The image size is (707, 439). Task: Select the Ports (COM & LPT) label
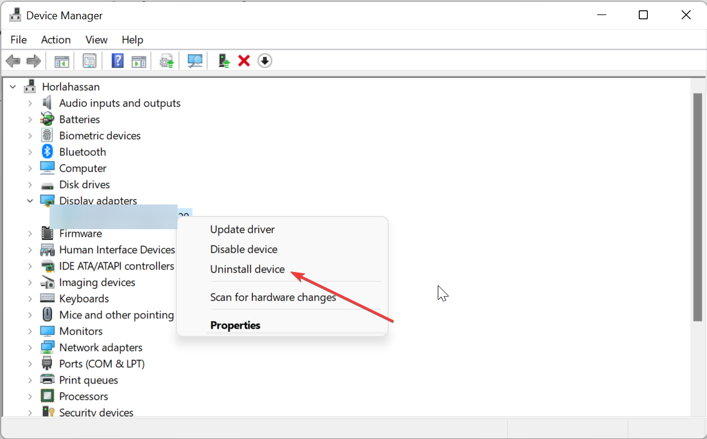[102, 364]
